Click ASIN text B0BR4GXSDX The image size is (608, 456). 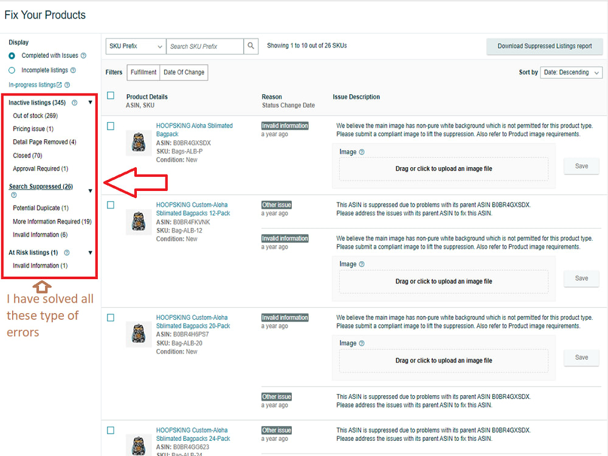tap(192, 143)
